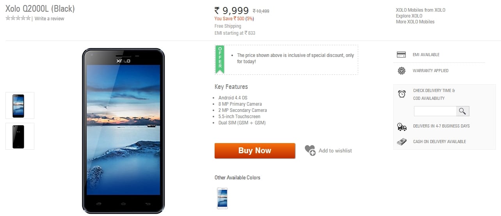This screenshot has height=216, width=501.
Task: Select the back view phone thumbnail
Action: pos(20,136)
